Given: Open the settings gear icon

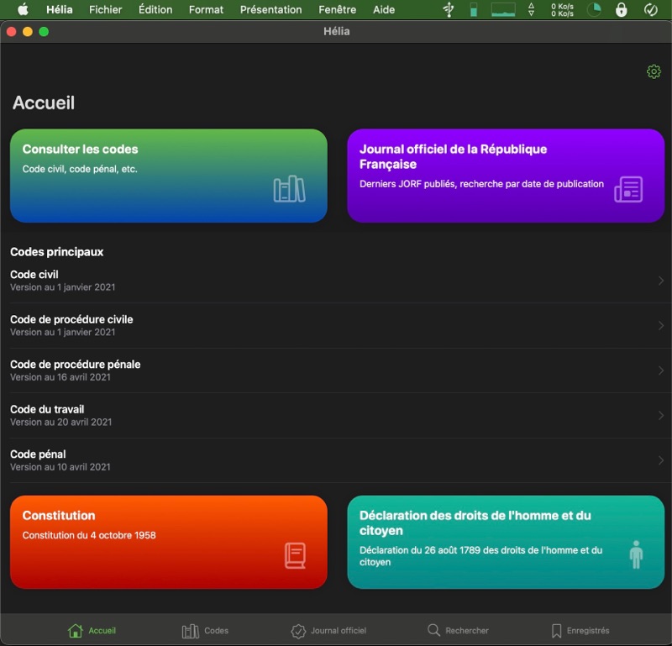Looking at the screenshot, I should coord(654,72).
